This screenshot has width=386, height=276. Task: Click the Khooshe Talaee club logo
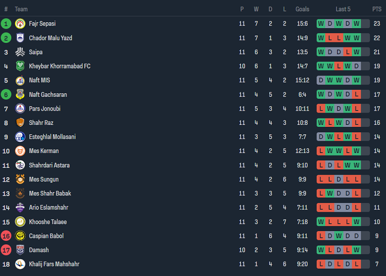(20, 222)
